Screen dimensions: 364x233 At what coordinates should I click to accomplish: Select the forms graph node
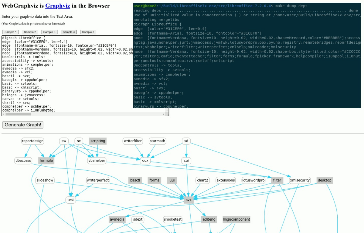[155, 180]
